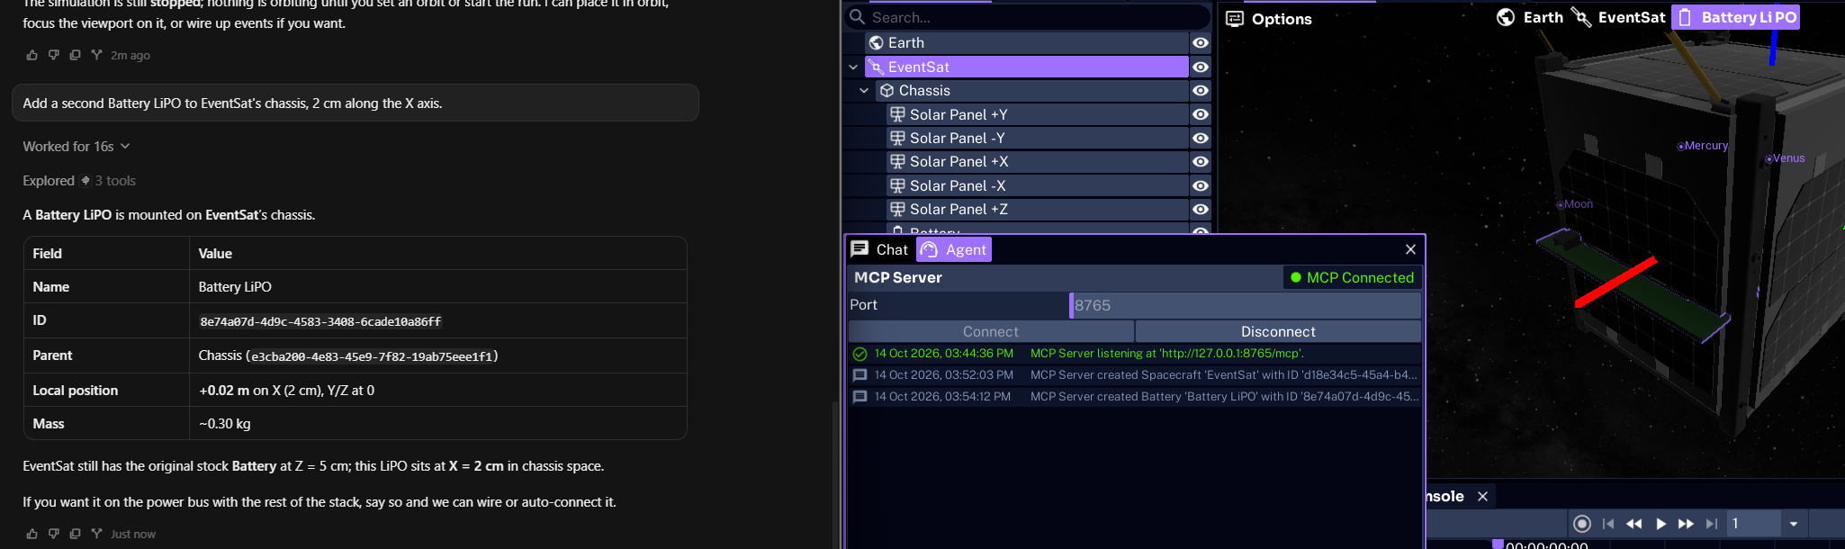The width and height of the screenshot is (1845, 549).
Task: Skip to the simulation end
Action: (1712, 524)
